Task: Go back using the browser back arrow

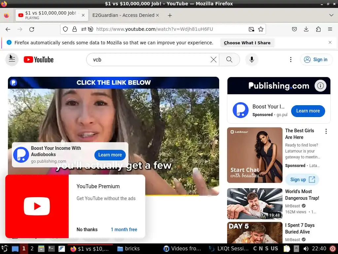Action: click(x=8, y=29)
